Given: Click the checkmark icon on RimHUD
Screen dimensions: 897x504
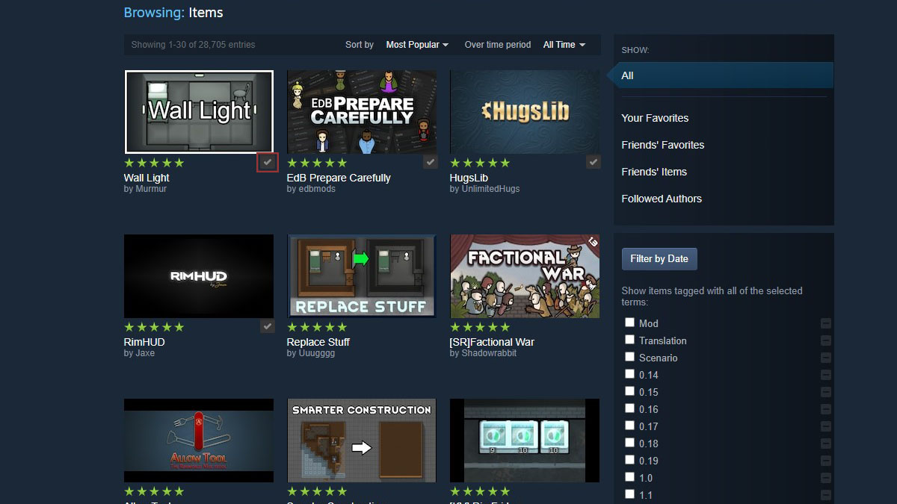Looking at the screenshot, I should click(267, 326).
